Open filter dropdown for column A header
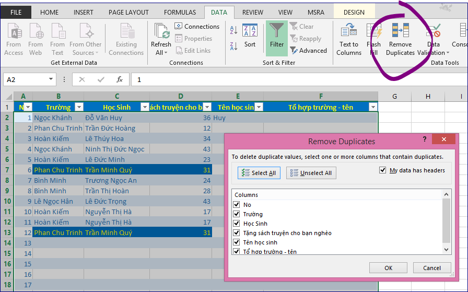The width and height of the screenshot is (468, 292). coord(28,107)
